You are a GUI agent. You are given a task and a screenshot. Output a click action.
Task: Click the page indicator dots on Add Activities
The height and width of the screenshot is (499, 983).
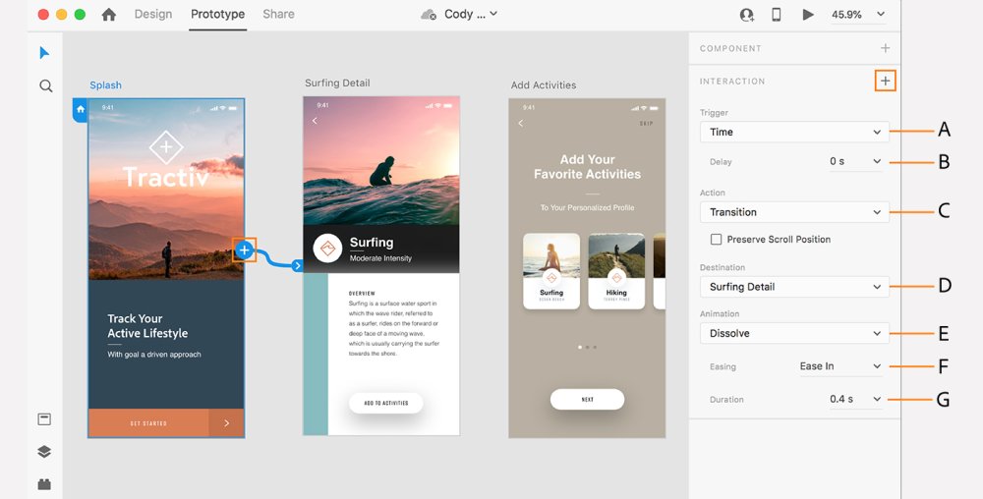[587, 347]
